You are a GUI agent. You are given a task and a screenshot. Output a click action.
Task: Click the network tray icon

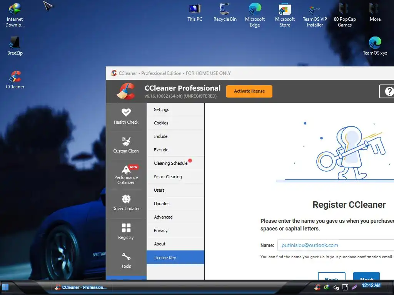(x=345, y=287)
